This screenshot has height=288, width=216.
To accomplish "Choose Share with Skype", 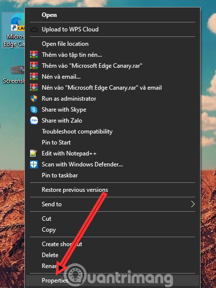I will coord(112,110).
